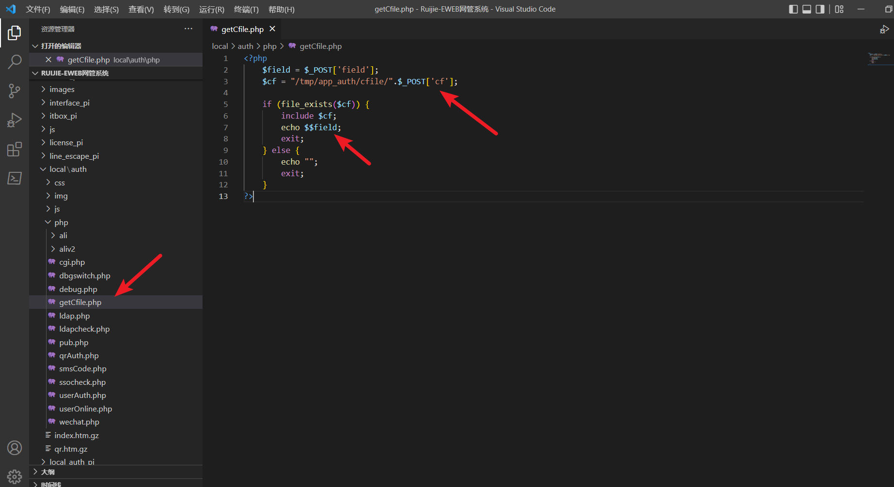Open the Extensions view
Image resolution: width=894 pixels, height=487 pixels.
click(15, 149)
